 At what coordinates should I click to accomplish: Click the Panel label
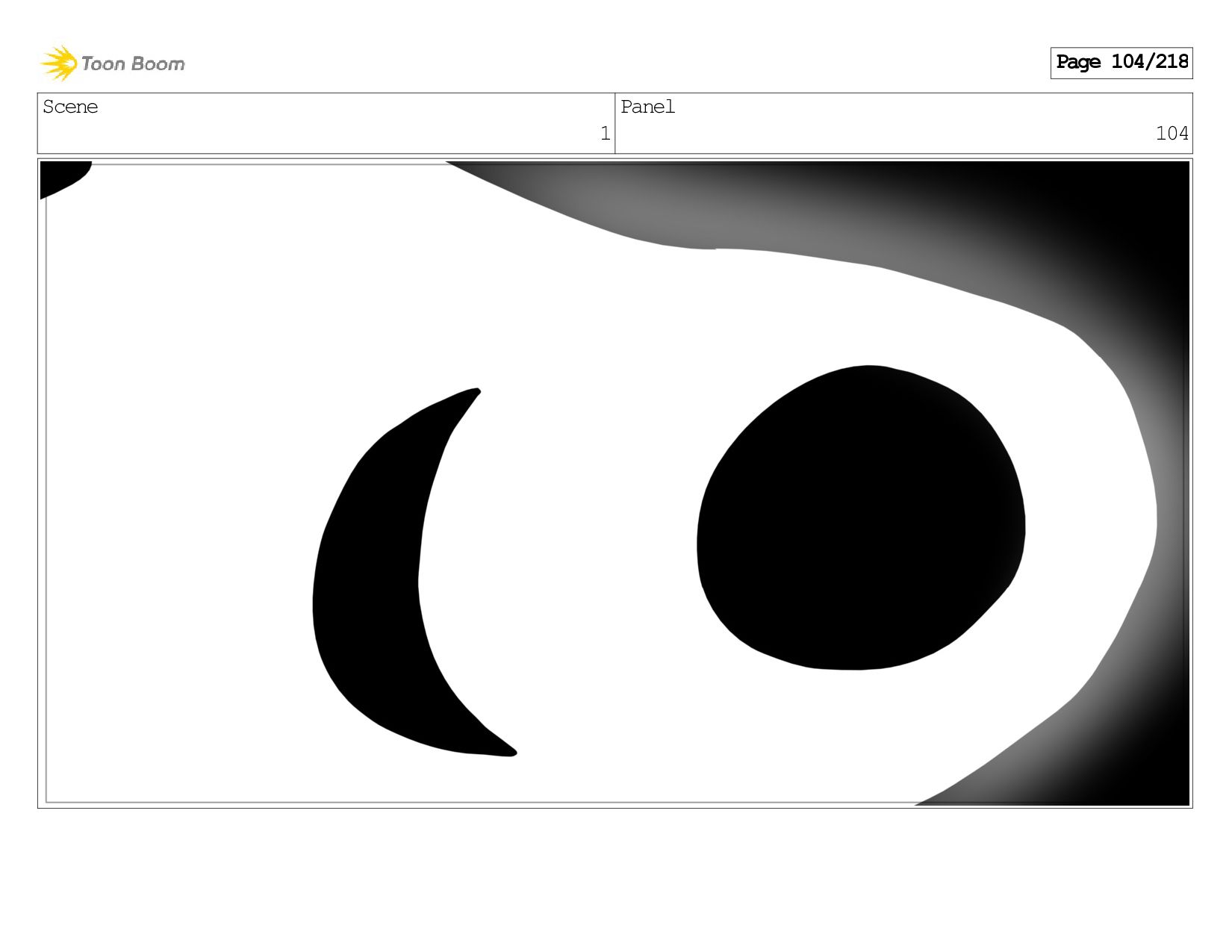[647, 107]
